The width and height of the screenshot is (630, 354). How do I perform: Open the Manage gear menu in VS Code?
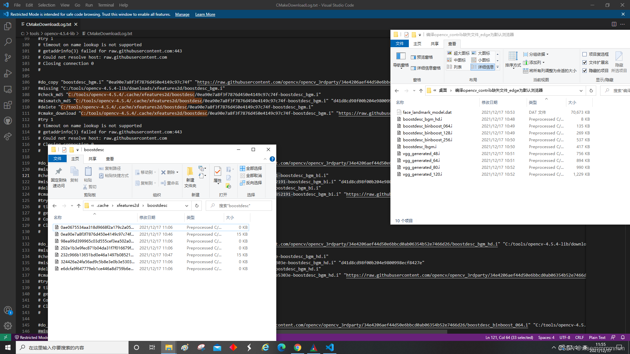[8, 326]
